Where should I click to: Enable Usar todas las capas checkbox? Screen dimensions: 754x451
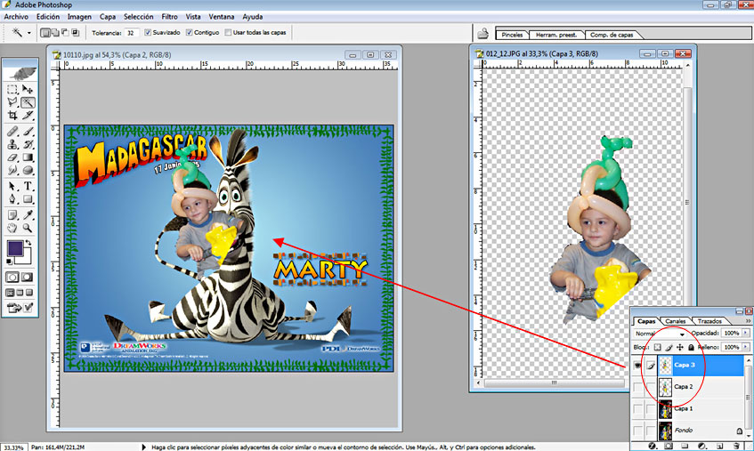(x=228, y=33)
